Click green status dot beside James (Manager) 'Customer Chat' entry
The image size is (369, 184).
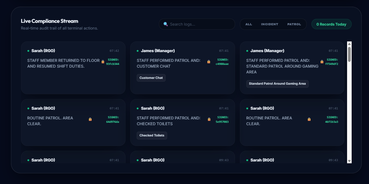[138, 51]
